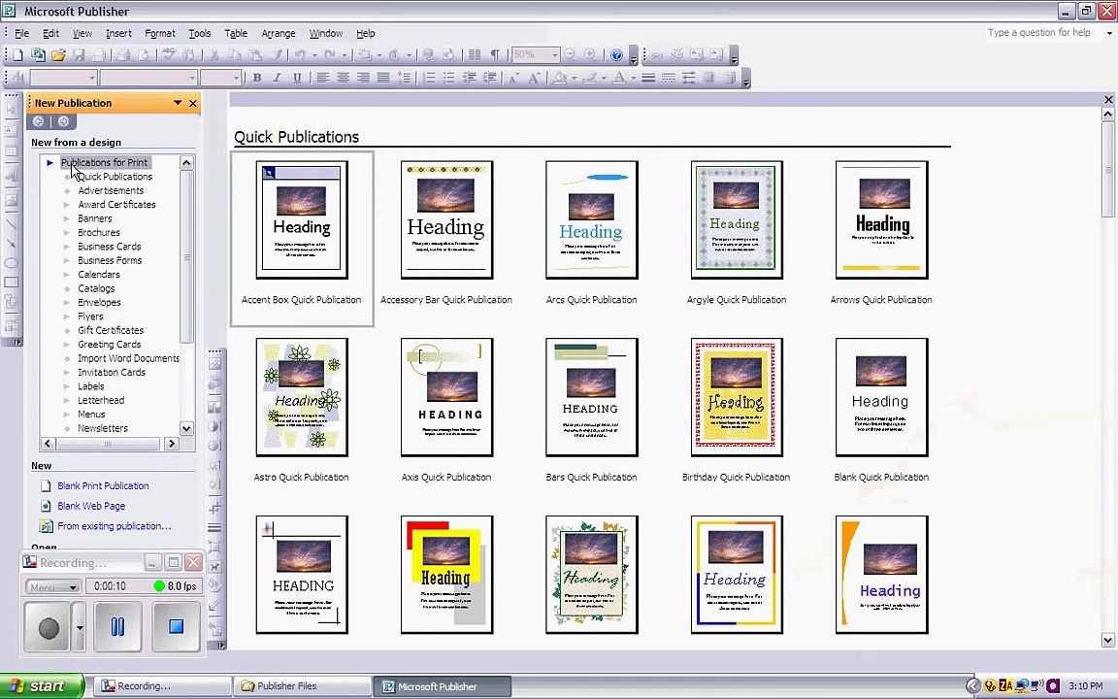The height and width of the screenshot is (699, 1118).
Task: Select the Rectangle shape tool
Action: click(x=11, y=283)
